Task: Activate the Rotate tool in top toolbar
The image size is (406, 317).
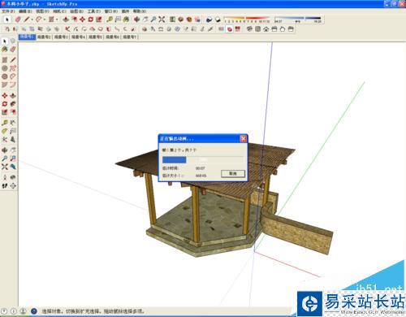Action: (x=90, y=20)
